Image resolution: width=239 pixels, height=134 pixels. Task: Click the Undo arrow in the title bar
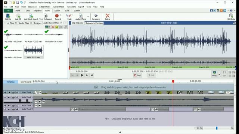coord(21,3)
